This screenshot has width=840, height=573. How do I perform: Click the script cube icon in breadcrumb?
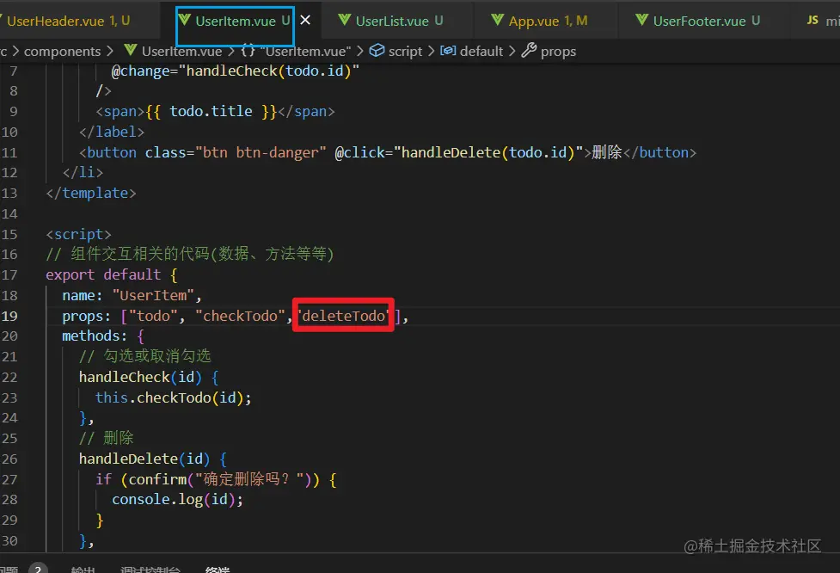point(377,51)
